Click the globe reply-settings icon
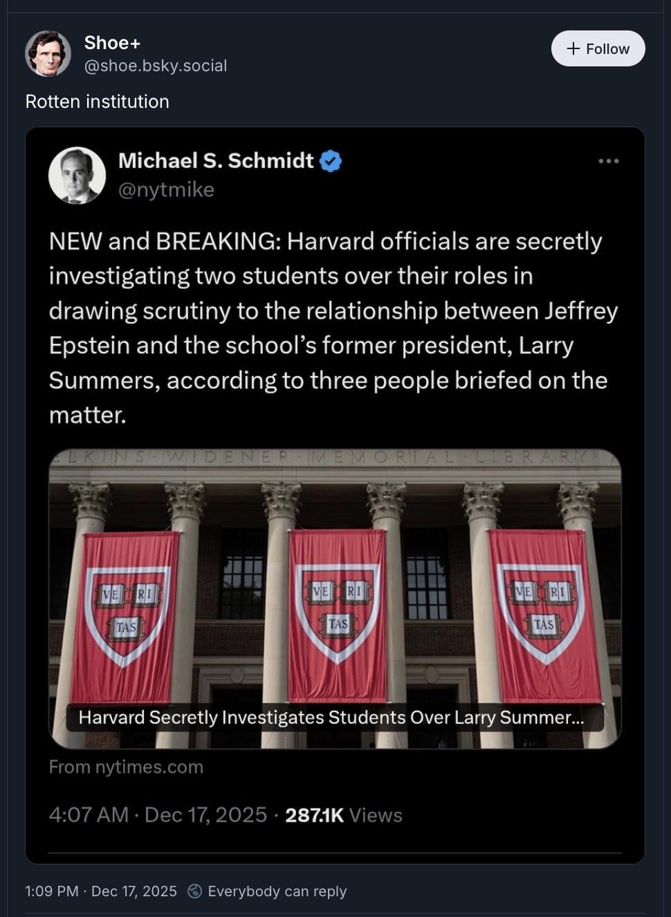 coord(195,891)
